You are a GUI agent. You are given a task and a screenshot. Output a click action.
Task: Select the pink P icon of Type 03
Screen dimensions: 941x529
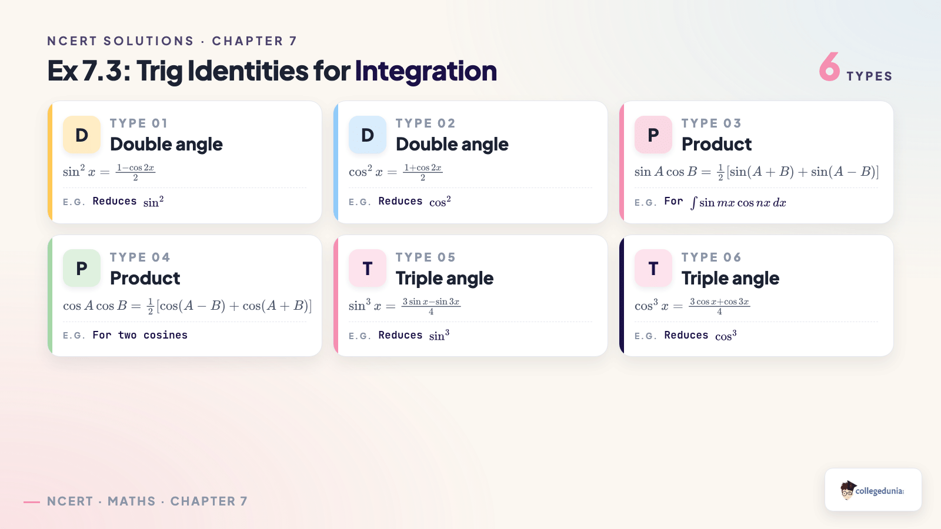tap(653, 135)
